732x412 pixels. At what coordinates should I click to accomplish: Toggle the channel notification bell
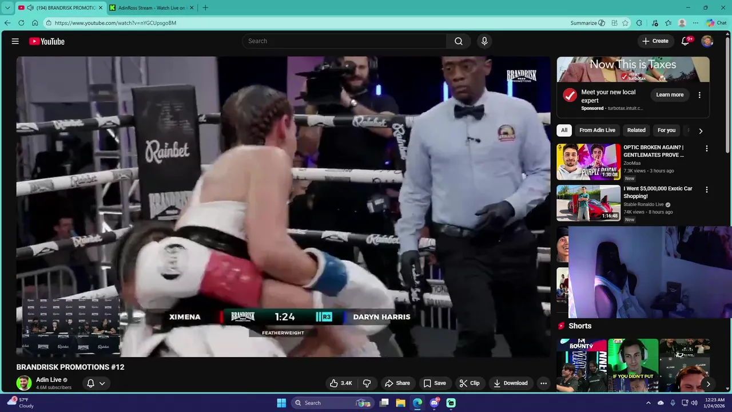tap(90, 383)
